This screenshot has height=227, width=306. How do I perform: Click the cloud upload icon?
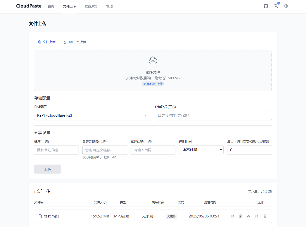[153, 61]
